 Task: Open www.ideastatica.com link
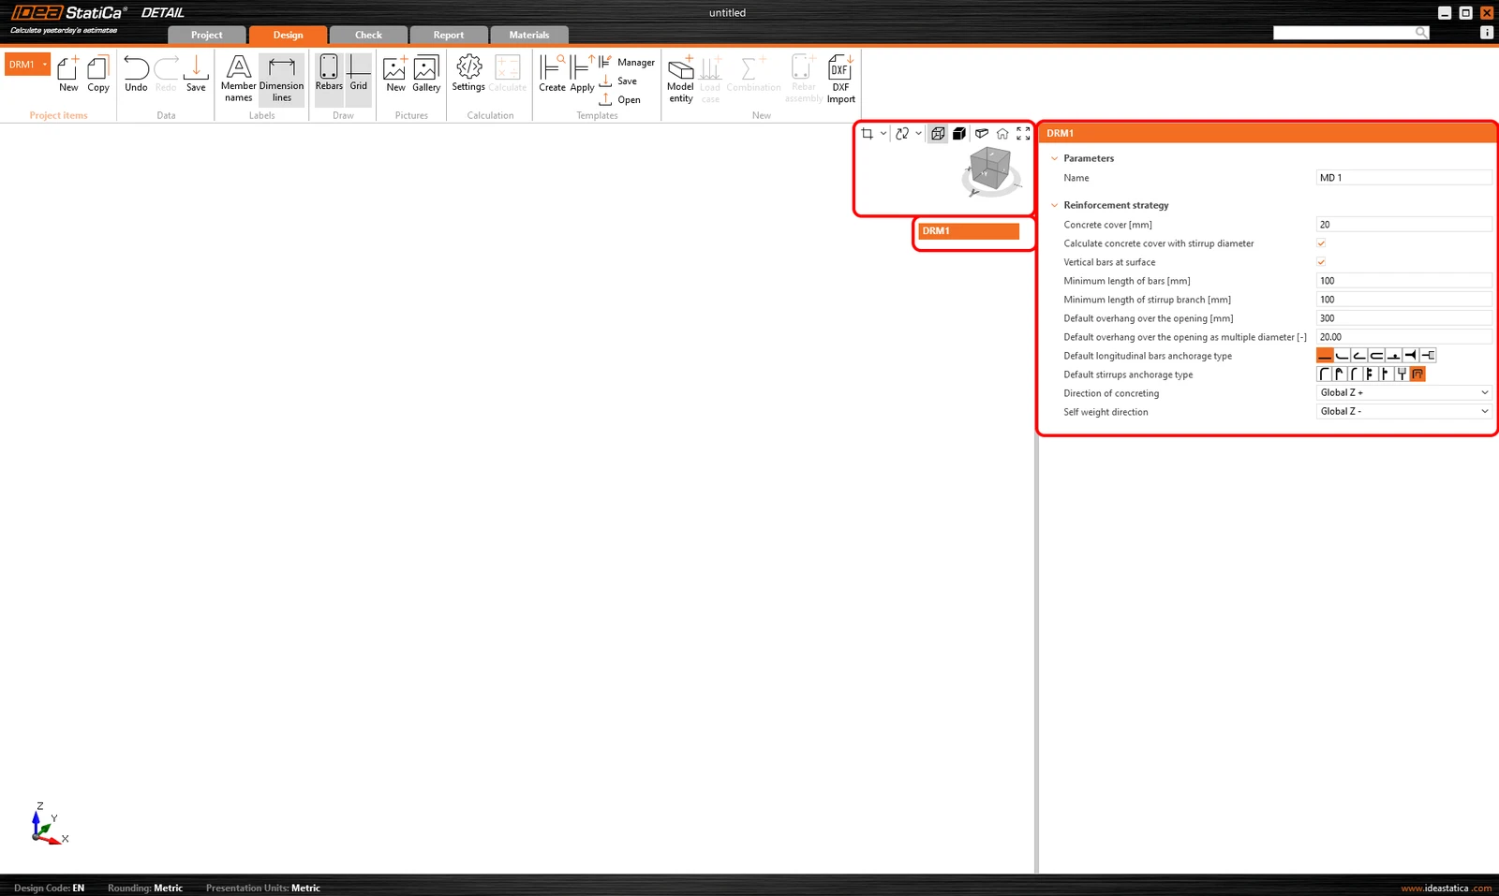[x=1446, y=889]
